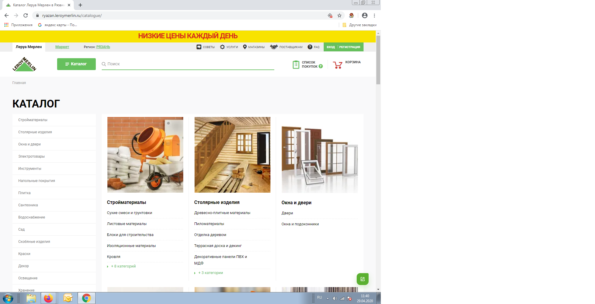This screenshot has width=595, height=304.
Task: Click the search magnifier icon
Action: coord(104,64)
